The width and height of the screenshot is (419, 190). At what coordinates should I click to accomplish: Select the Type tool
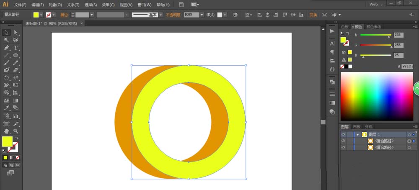click(16, 48)
